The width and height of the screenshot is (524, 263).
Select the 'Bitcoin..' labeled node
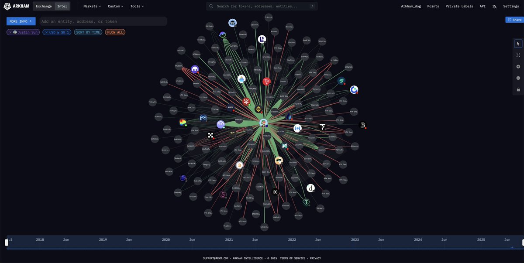[223, 147]
